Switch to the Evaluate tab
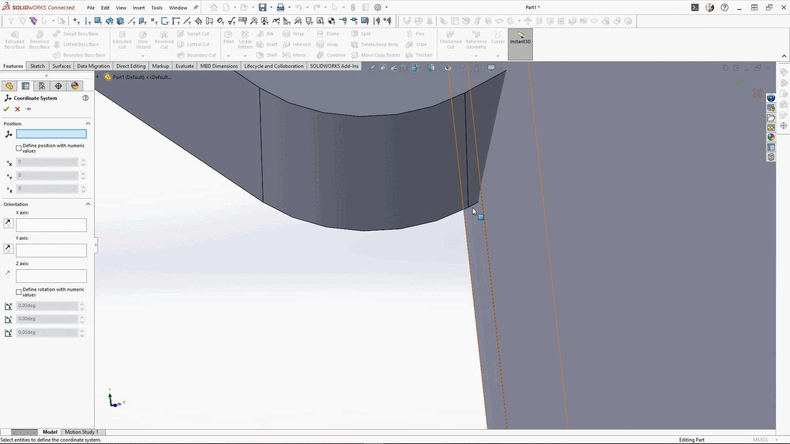The width and height of the screenshot is (790, 444). tap(184, 66)
